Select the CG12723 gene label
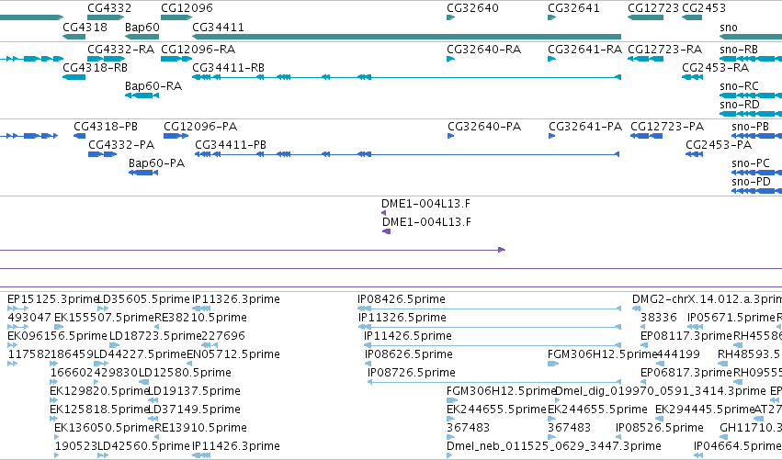The width and height of the screenshot is (782, 460). (653, 8)
